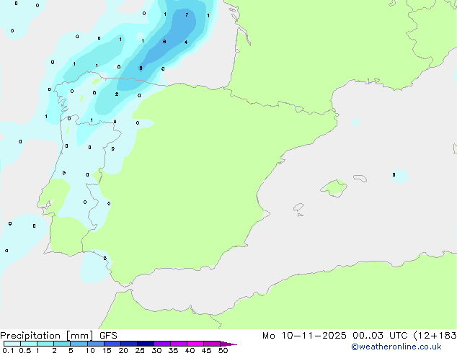Screen dimensions: 457x353
Task: Click the '10' legend scale label
Action: (90, 350)
